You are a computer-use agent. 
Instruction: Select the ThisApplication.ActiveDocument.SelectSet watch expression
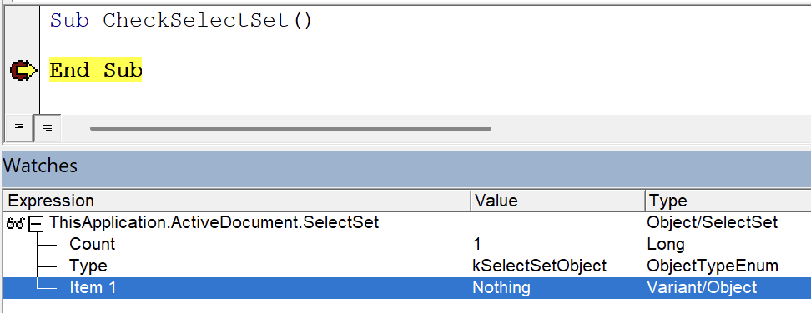[x=214, y=223]
